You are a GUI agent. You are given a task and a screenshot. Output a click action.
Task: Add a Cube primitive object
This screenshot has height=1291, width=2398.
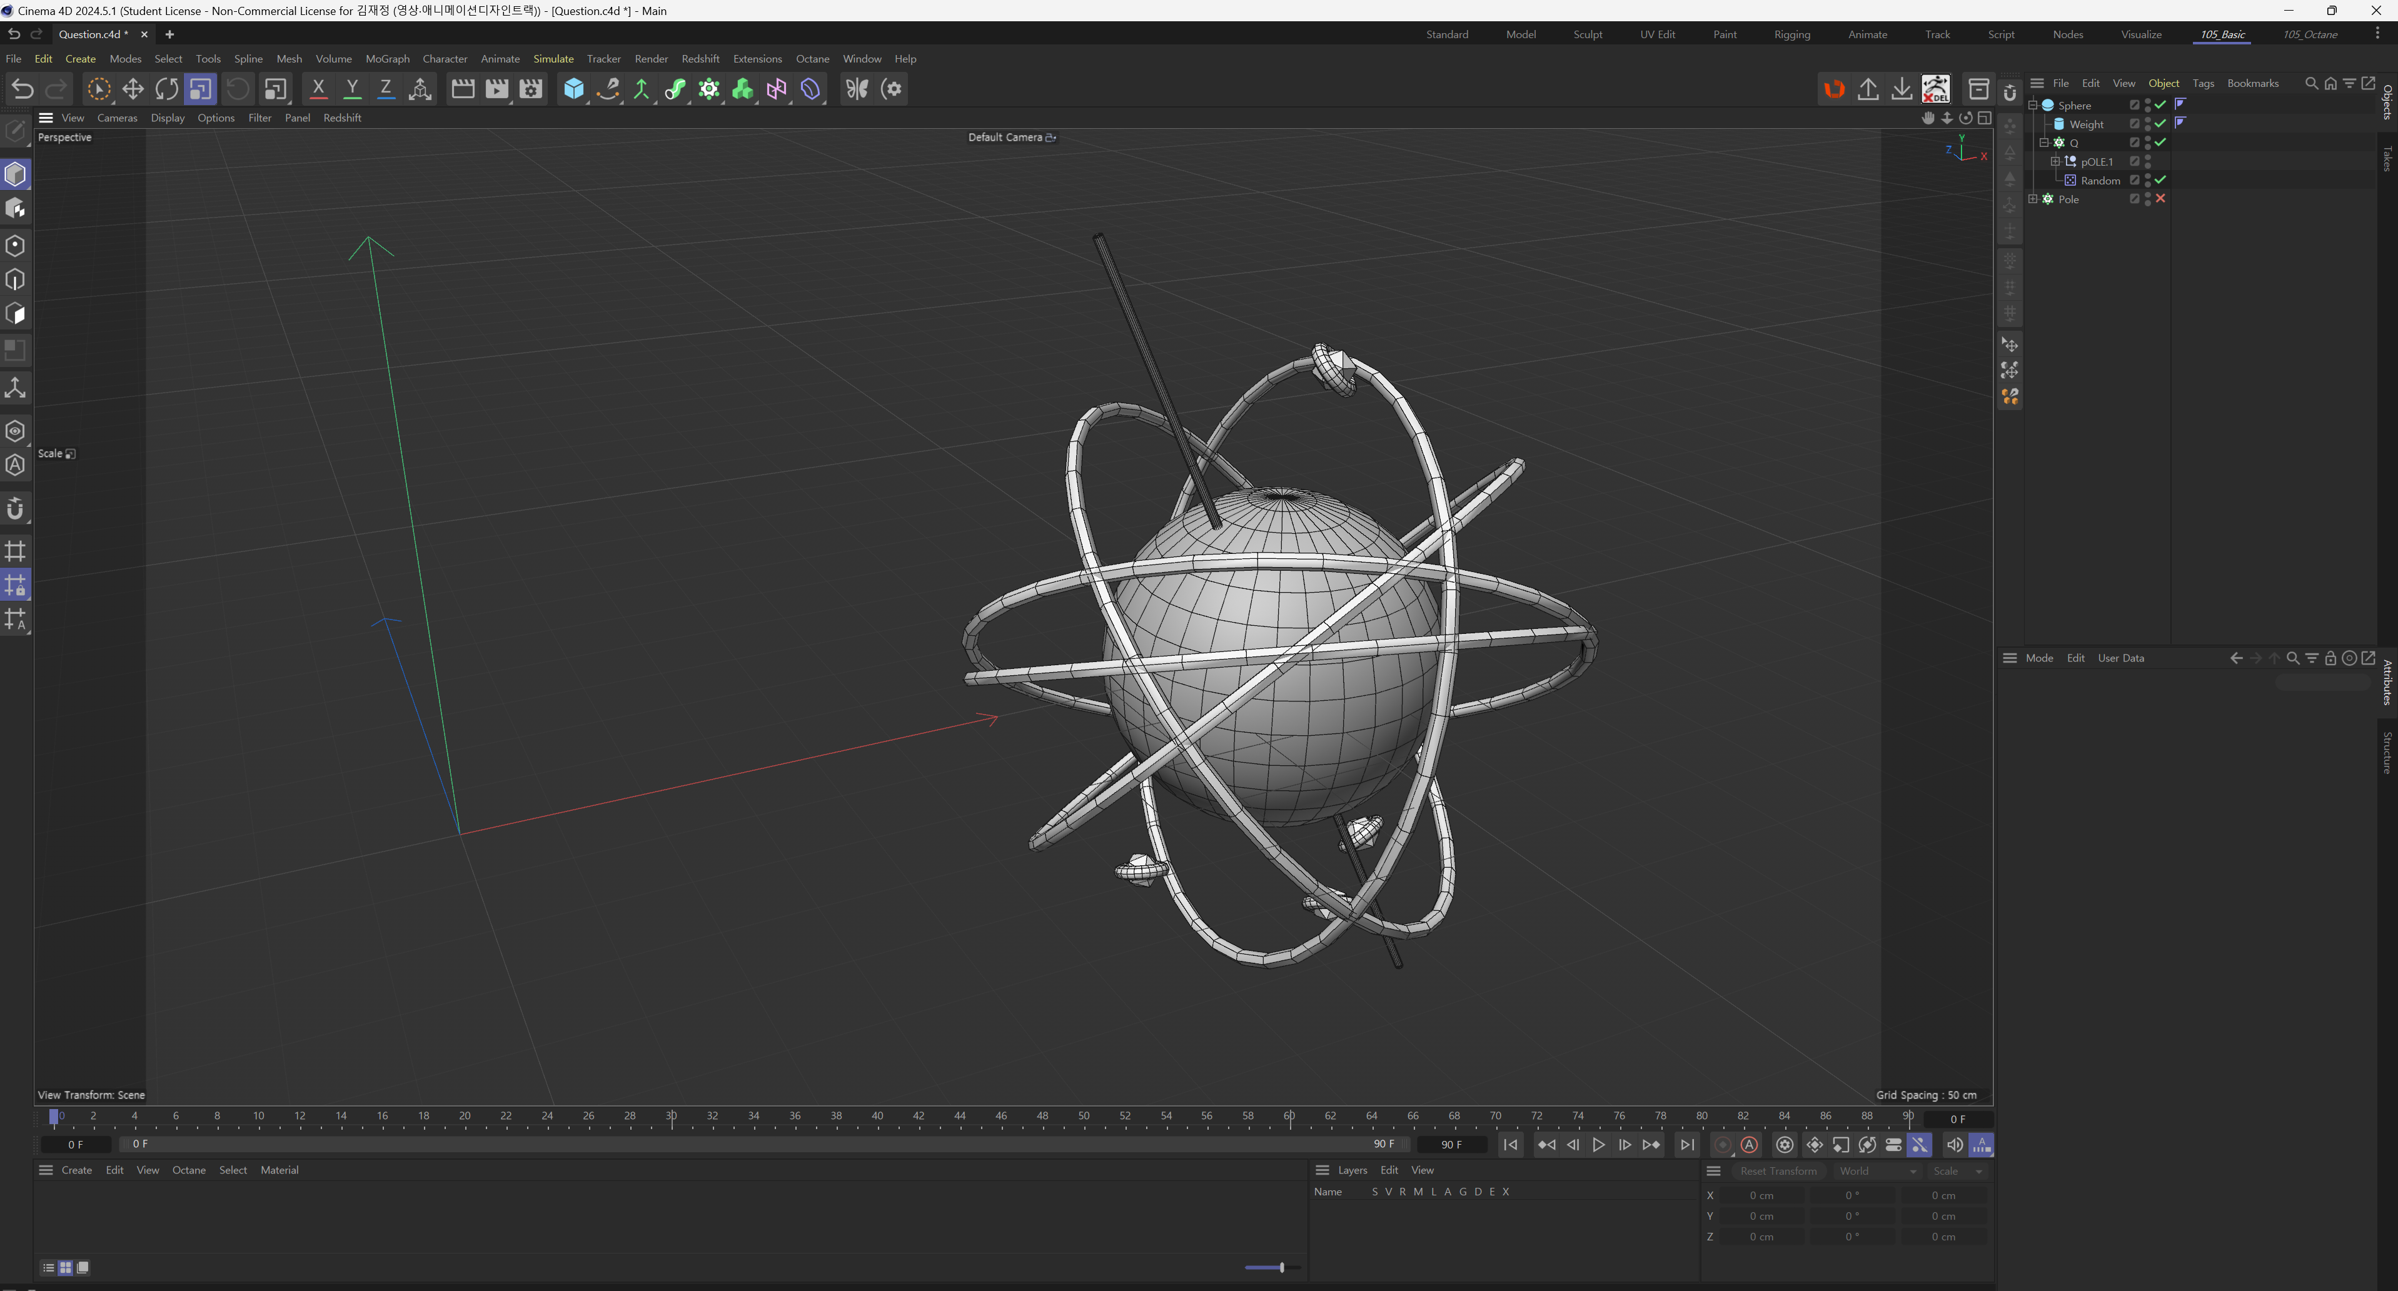575,89
